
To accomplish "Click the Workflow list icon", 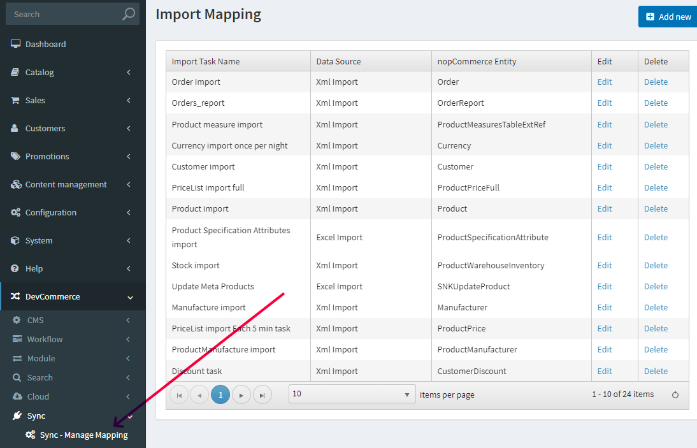I will coord(17,339).
